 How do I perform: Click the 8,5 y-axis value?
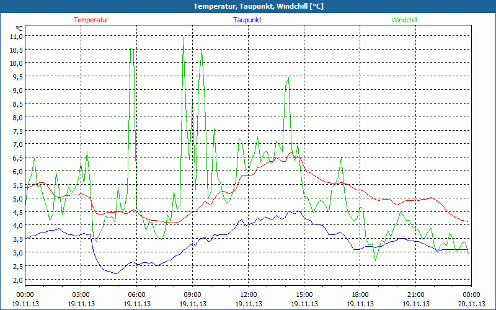pos(18,104)
